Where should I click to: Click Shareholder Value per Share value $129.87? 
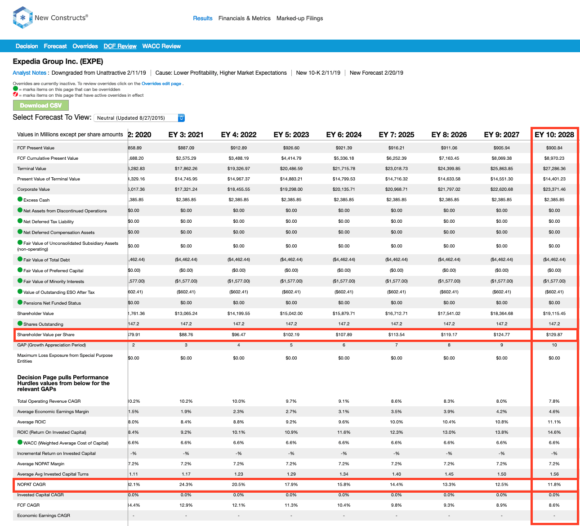pos(554,335)
